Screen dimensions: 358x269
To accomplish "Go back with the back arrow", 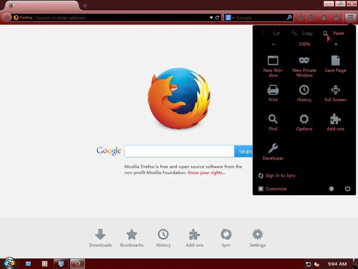I will [7, 18].
